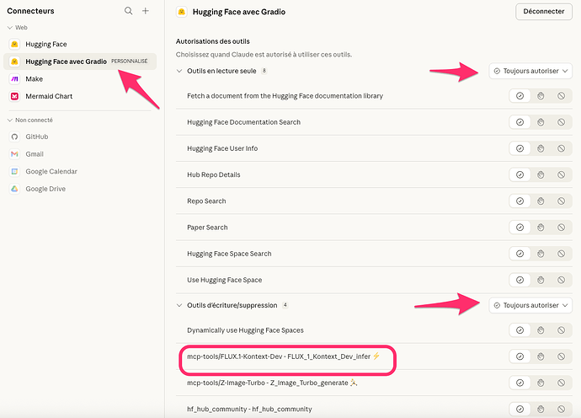Click the GitHub connector icon

pyautogui.click(x=14, y=137)
